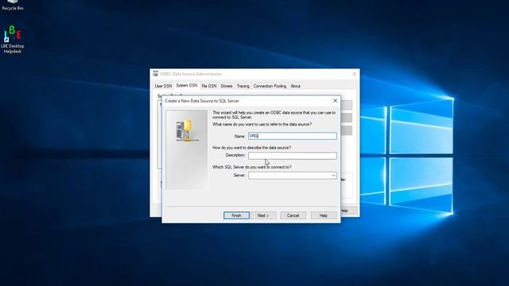
Task: Open the About tab
Action: click(x=295, y=86)
